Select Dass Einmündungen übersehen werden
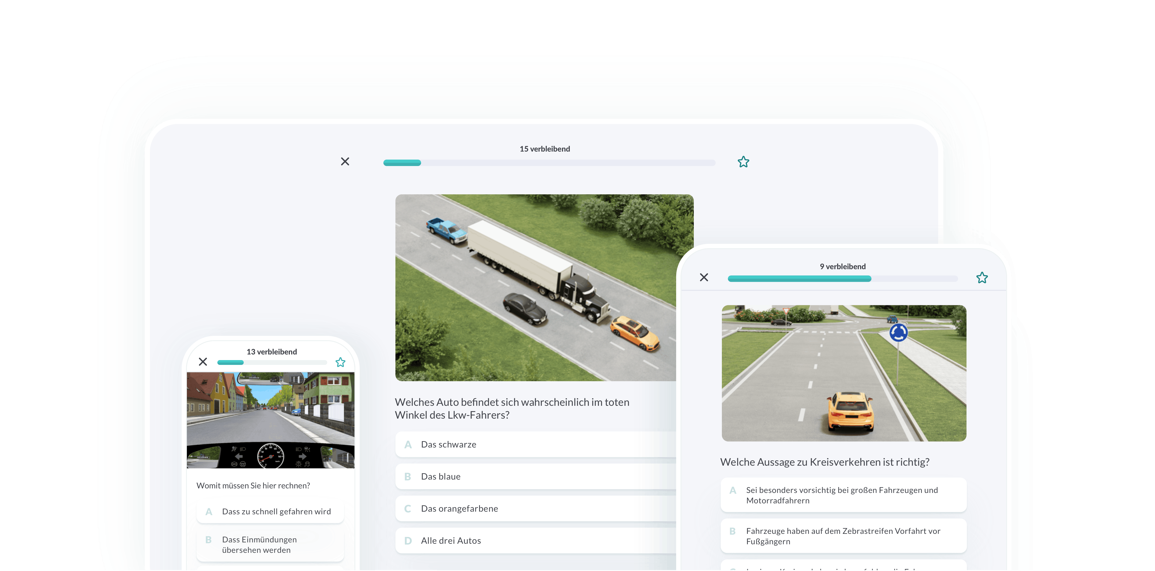1155x571 pixels. [270, 545]
